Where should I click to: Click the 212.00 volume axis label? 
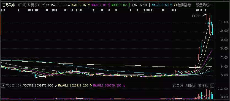pos(223,89)
